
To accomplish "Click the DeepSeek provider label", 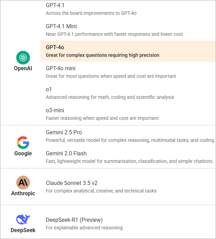I will 23,230.
